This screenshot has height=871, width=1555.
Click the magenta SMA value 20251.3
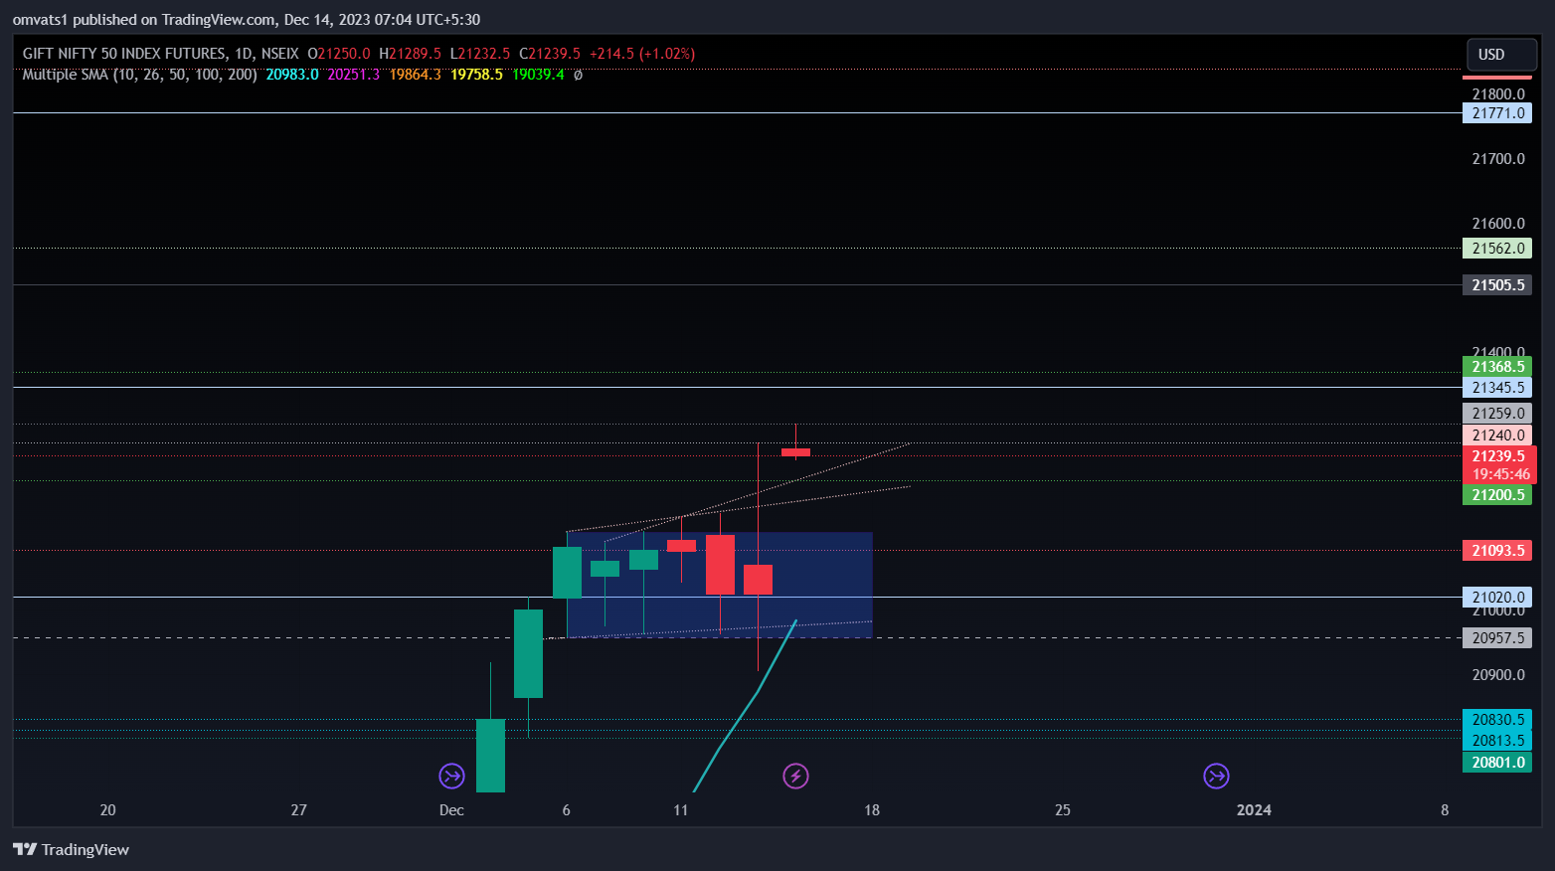click(354, 75)
